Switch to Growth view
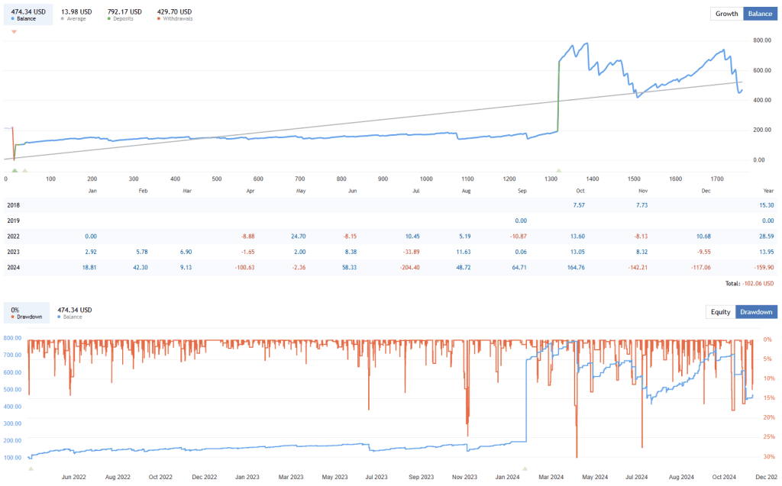This screenshot has width=782, height=486. coord(725,13)
